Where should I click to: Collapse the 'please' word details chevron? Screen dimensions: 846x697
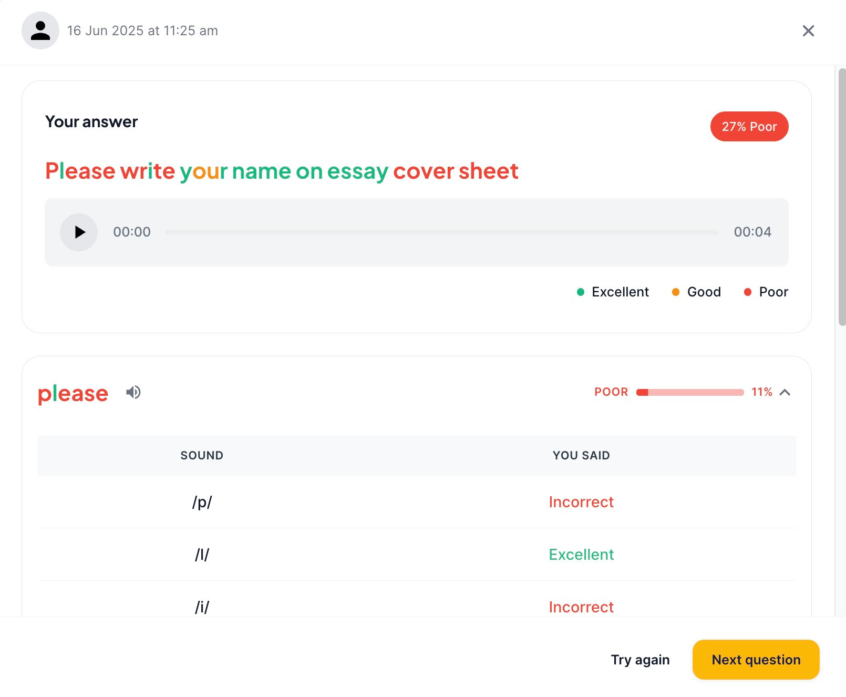(x=785, y=392)
